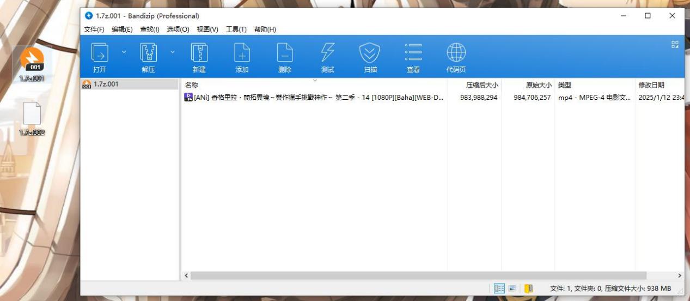
Task: Click the file type cell mp4 - MPEG-4
Action: [594, 98]
